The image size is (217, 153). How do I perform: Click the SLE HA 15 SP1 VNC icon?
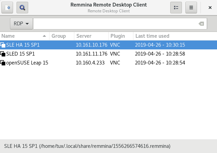(x=3, y=45)
